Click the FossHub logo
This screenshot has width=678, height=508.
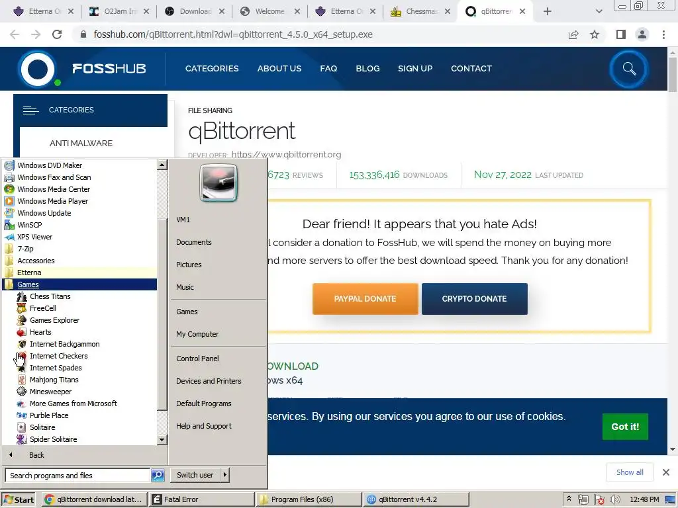click(82, 69)
